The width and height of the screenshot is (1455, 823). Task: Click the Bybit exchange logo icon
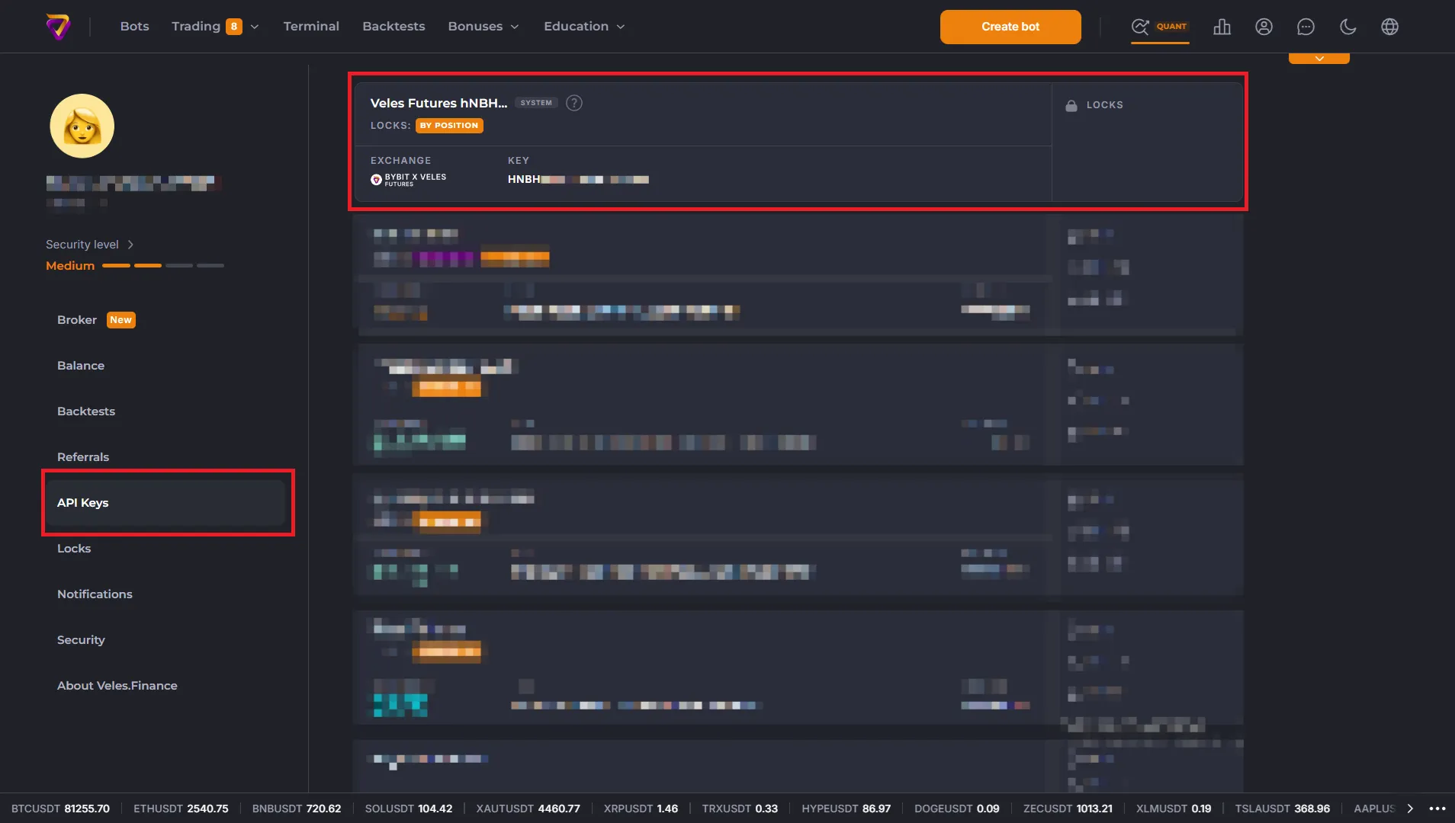pyautogui.click(x=376, y=180)
